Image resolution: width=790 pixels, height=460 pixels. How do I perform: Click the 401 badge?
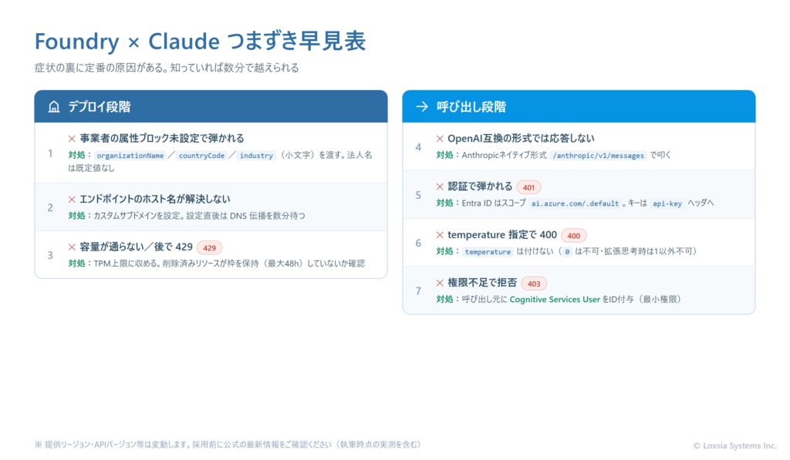528,187
